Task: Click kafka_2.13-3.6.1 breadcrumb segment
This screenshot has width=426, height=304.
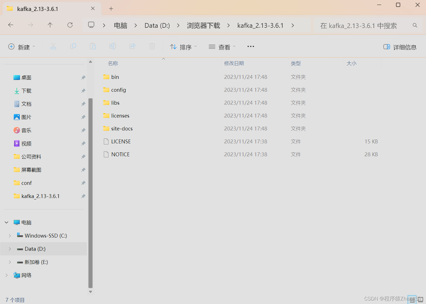Action: (x=260, y=26)
